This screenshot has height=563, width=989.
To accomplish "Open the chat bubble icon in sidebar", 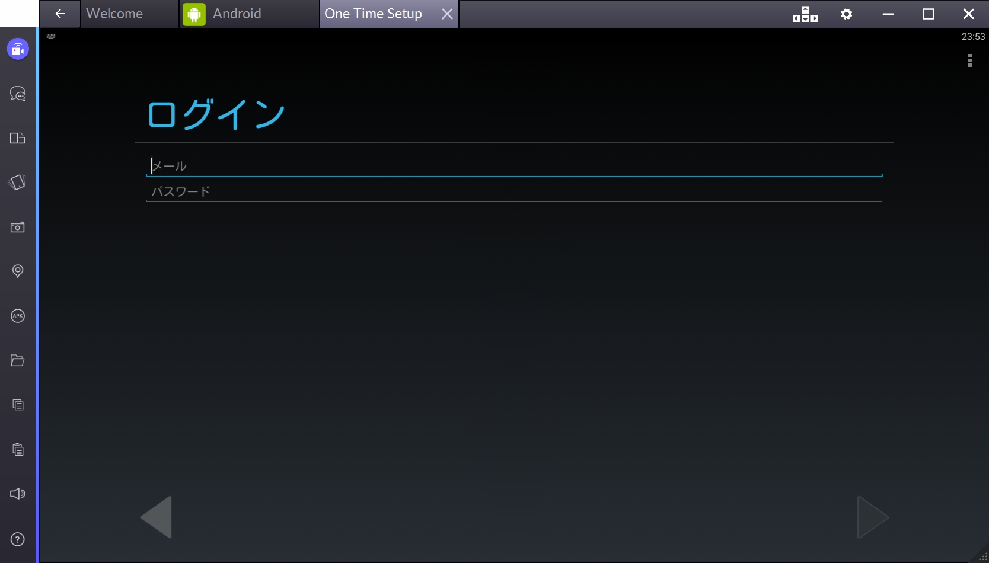I will (18, 94).
